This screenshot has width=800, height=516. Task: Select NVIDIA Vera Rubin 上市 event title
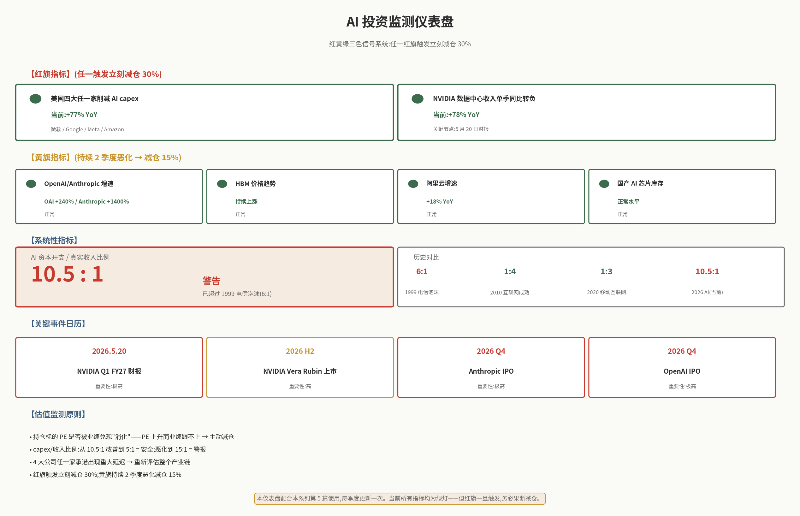click(300, 371)
